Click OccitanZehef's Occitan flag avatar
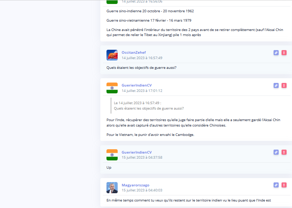 (112, 55)
